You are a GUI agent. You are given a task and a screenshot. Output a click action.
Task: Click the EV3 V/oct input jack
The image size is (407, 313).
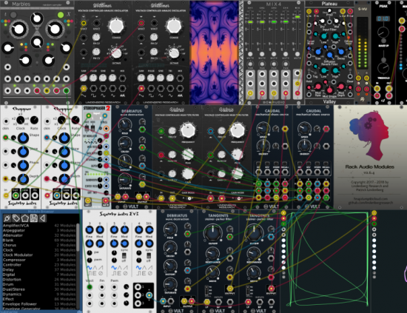(90, 287)
